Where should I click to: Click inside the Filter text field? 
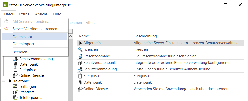[x=128, y=23]
